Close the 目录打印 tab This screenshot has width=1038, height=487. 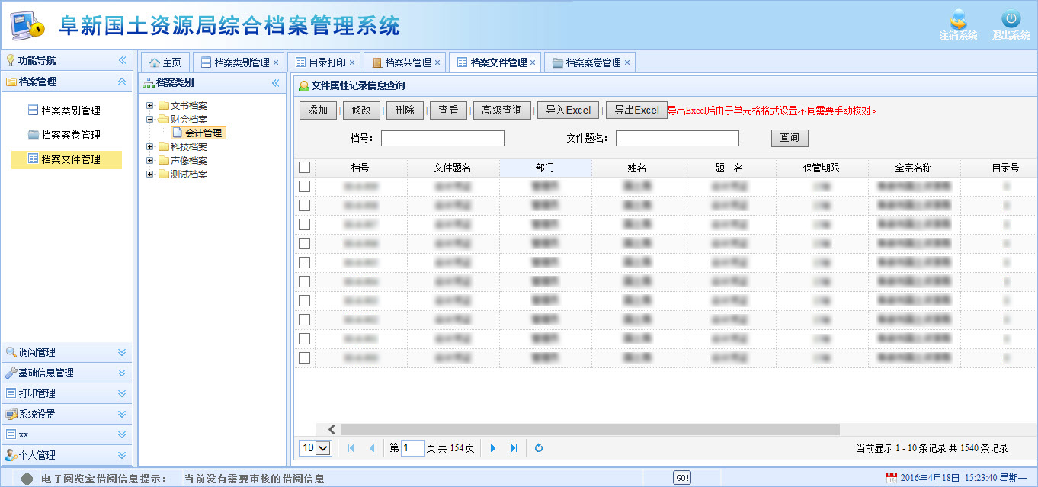[x=352, y=62]
